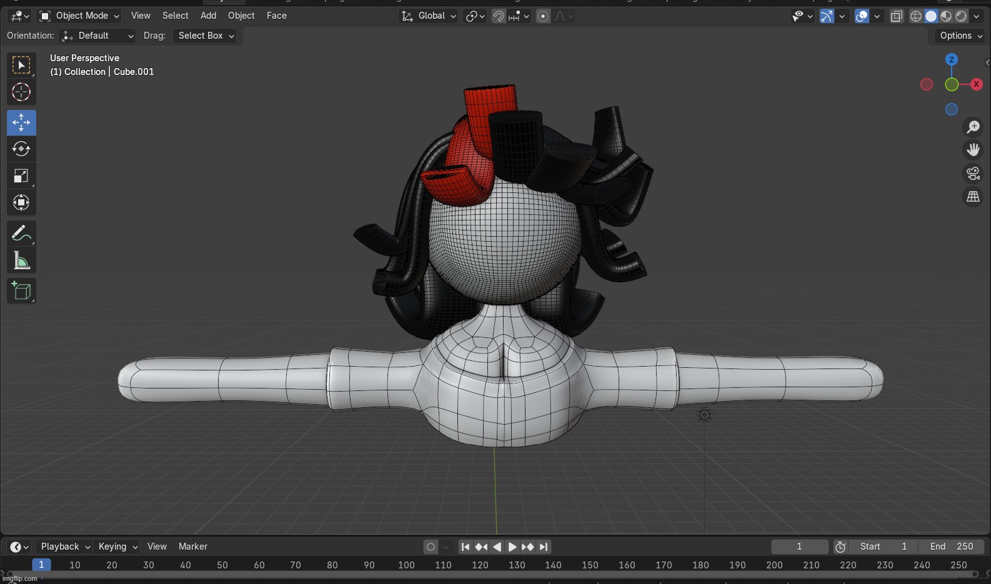Open the Object Mode dropdown

pos(79,16)
